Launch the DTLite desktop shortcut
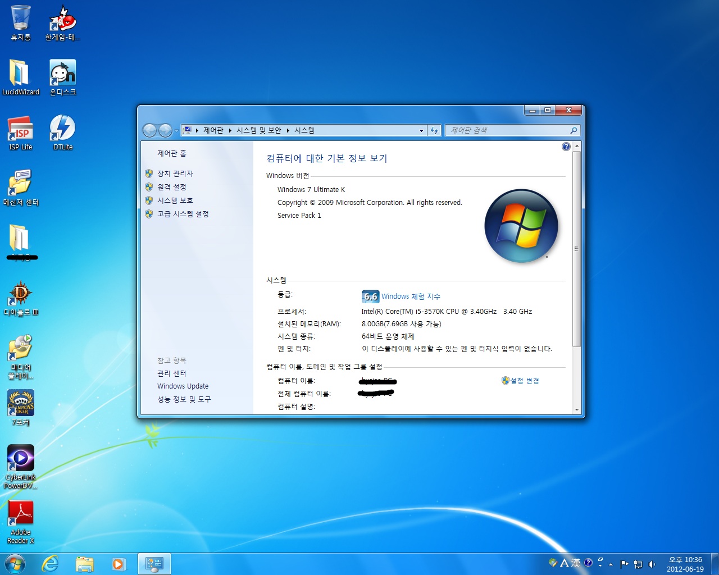The height and width of the screenshot is (575, 719). tap(62, 133)
